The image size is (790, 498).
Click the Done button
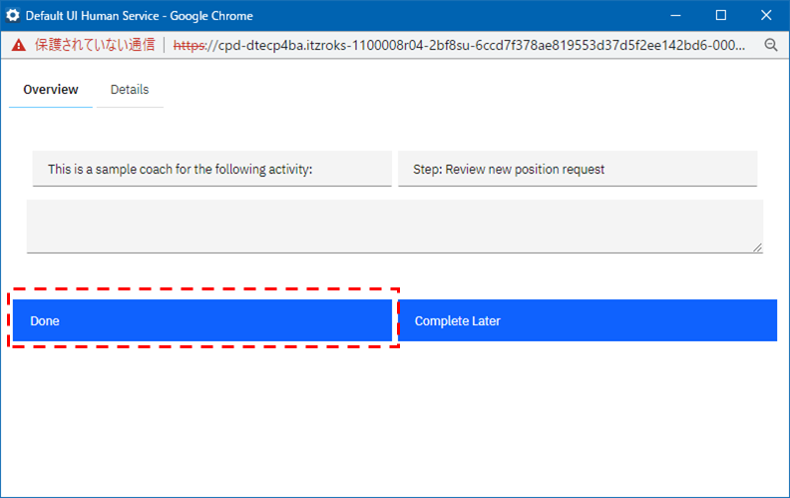[202, 320]
